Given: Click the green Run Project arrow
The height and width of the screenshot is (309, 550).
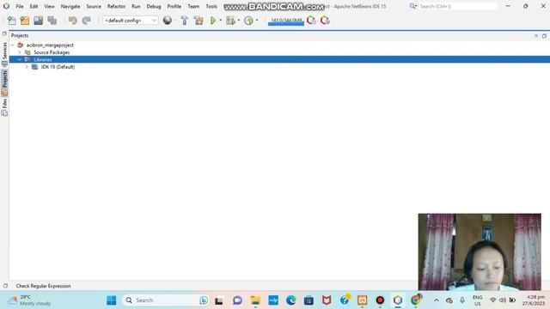Looking at the screenshot, I should point(212,21).
